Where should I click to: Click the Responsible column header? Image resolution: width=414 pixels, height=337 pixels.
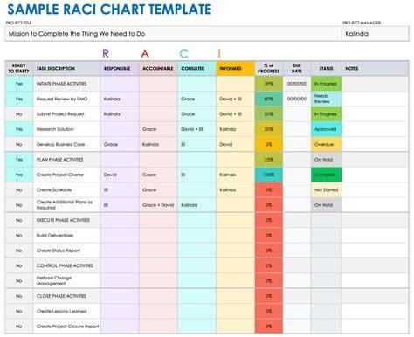click(120, 69)
